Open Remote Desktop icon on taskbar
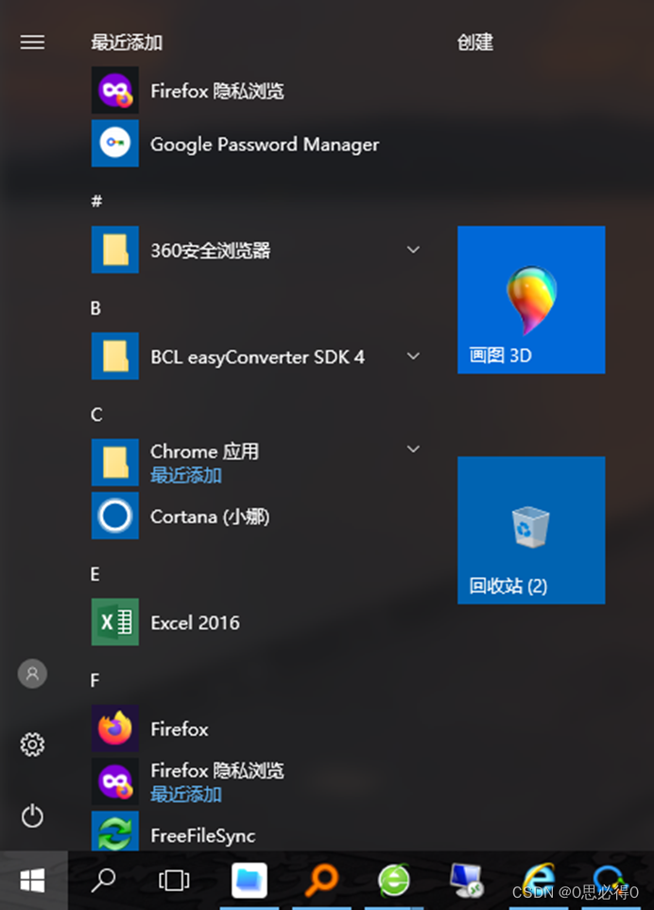 (x=467, y=881)
